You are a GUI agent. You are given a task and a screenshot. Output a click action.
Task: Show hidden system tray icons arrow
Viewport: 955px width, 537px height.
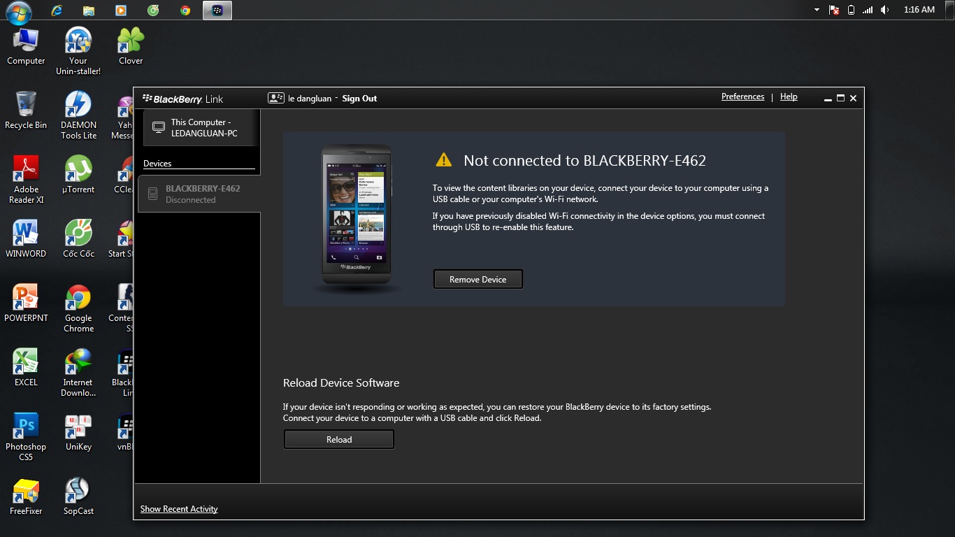pos(817,10)
